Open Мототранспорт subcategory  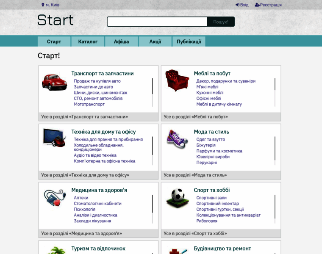89,104
